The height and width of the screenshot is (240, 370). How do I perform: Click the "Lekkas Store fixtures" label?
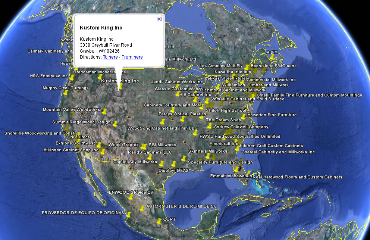226,78
